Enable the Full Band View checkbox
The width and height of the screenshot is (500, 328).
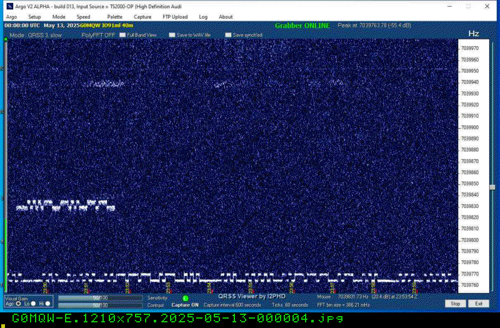click(x=122, y=35)
